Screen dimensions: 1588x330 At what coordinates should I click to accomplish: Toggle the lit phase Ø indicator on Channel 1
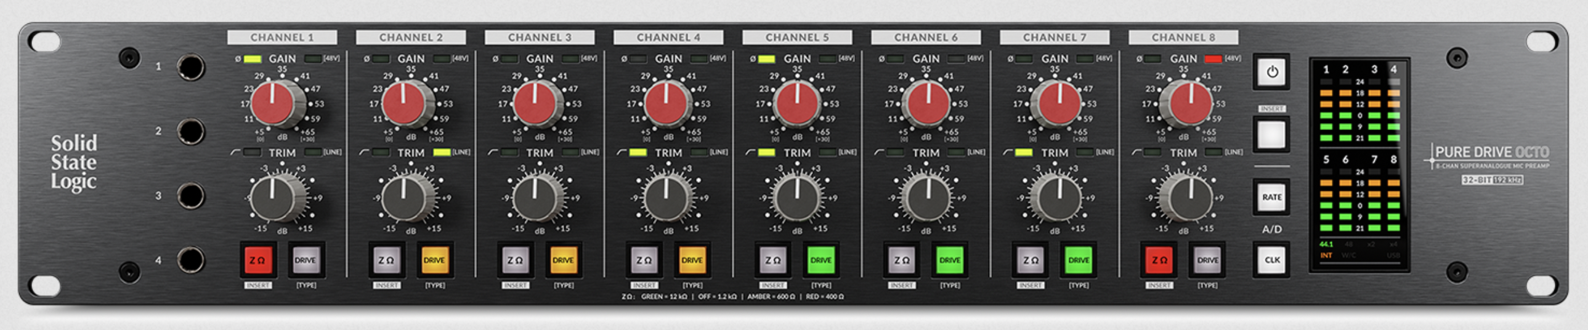[252, 59]
